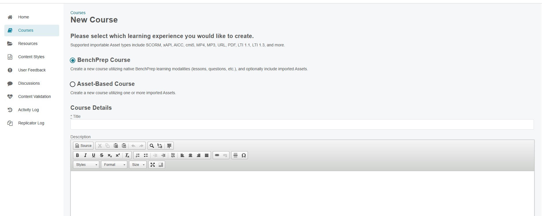This screenshot has height=216, width=542.
Task: Open Activity Log in the sidebar
Action: 32,110
